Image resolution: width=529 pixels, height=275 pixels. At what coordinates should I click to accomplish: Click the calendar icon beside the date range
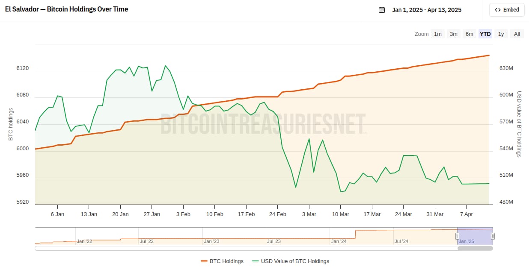click(382, 10)
